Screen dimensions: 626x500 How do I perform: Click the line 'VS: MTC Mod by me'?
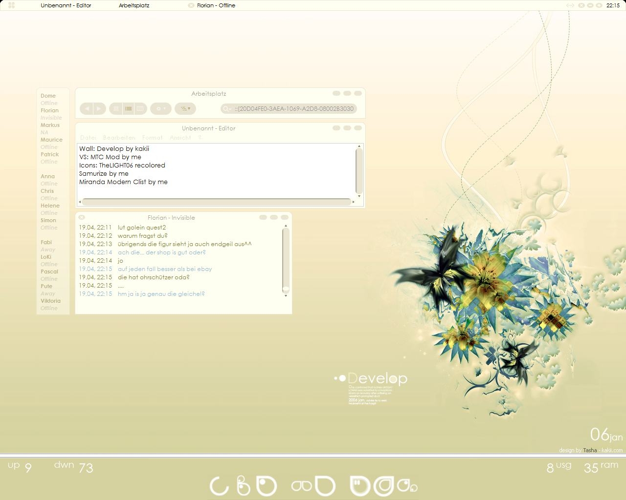pos(110,157)
